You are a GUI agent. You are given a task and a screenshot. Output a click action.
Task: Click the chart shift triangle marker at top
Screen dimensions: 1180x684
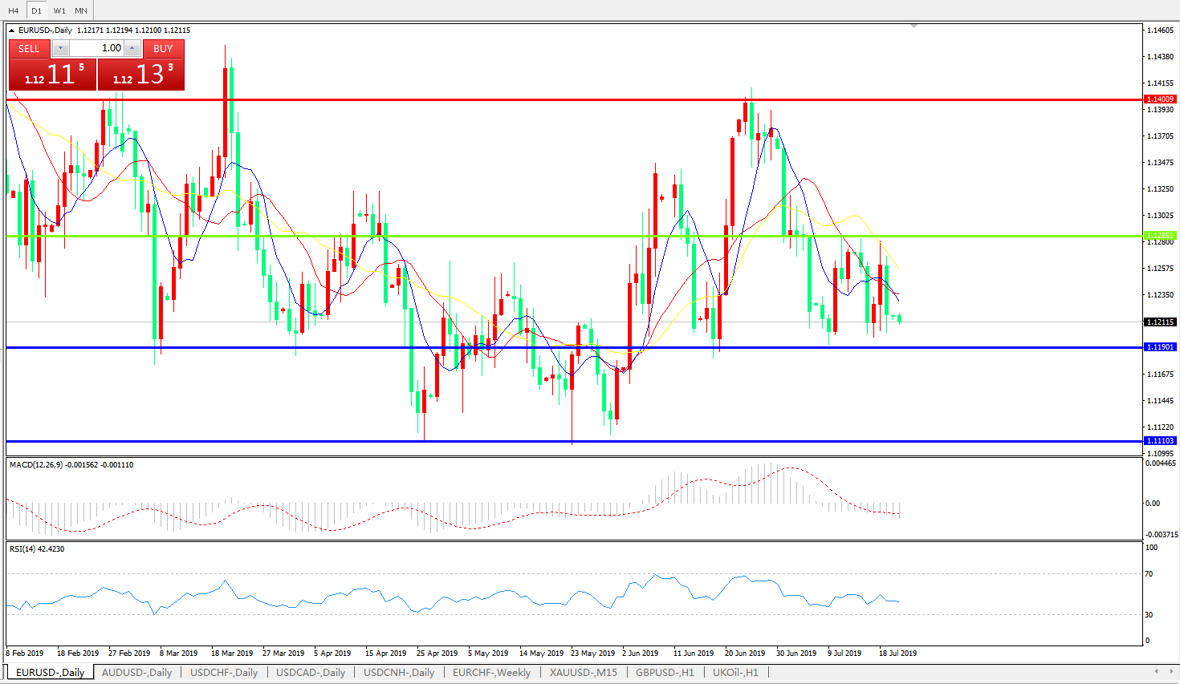(913, 26)
